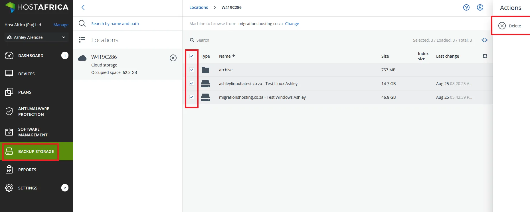Click the HostAfrica logo
Image resolution: width=530 pixels, height=212 pixels.
click(37, 7)
